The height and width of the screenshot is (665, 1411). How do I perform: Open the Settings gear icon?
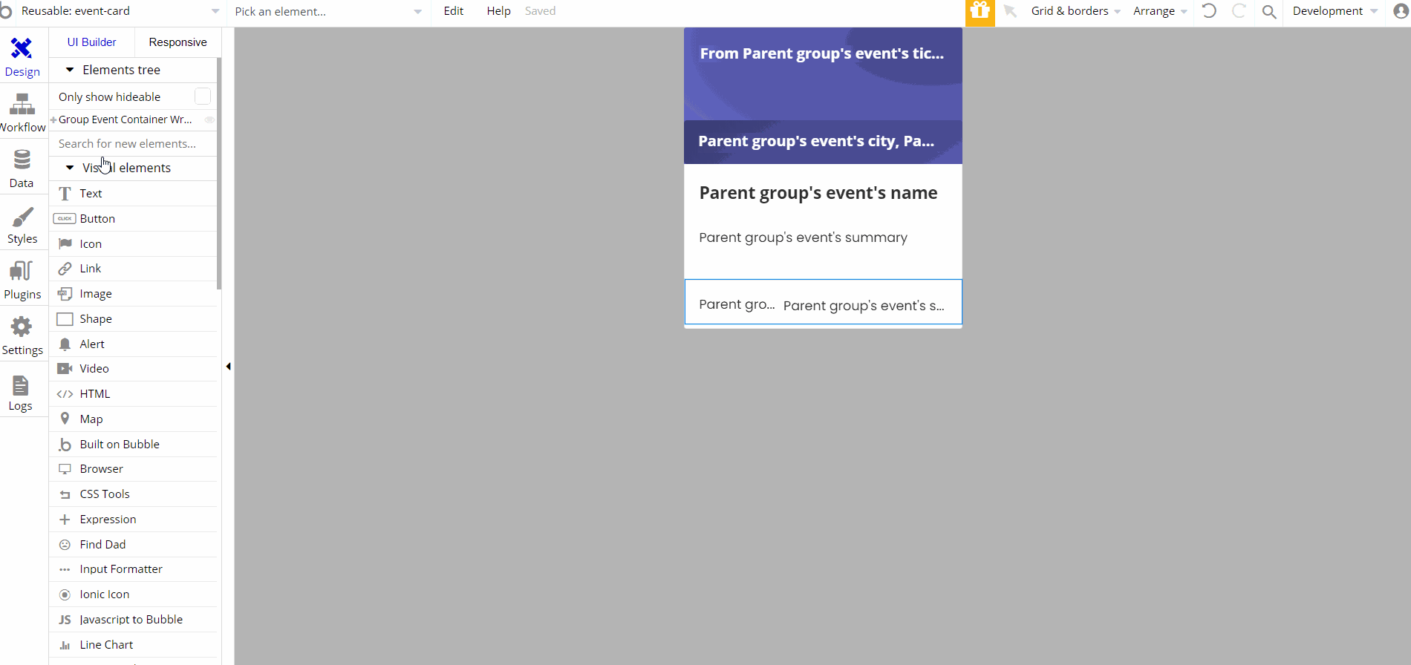click(x=22, y=327)
